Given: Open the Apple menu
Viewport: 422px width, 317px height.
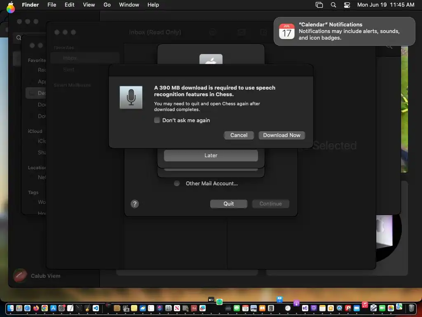Looking at the screenshot, I should (11, 5).
